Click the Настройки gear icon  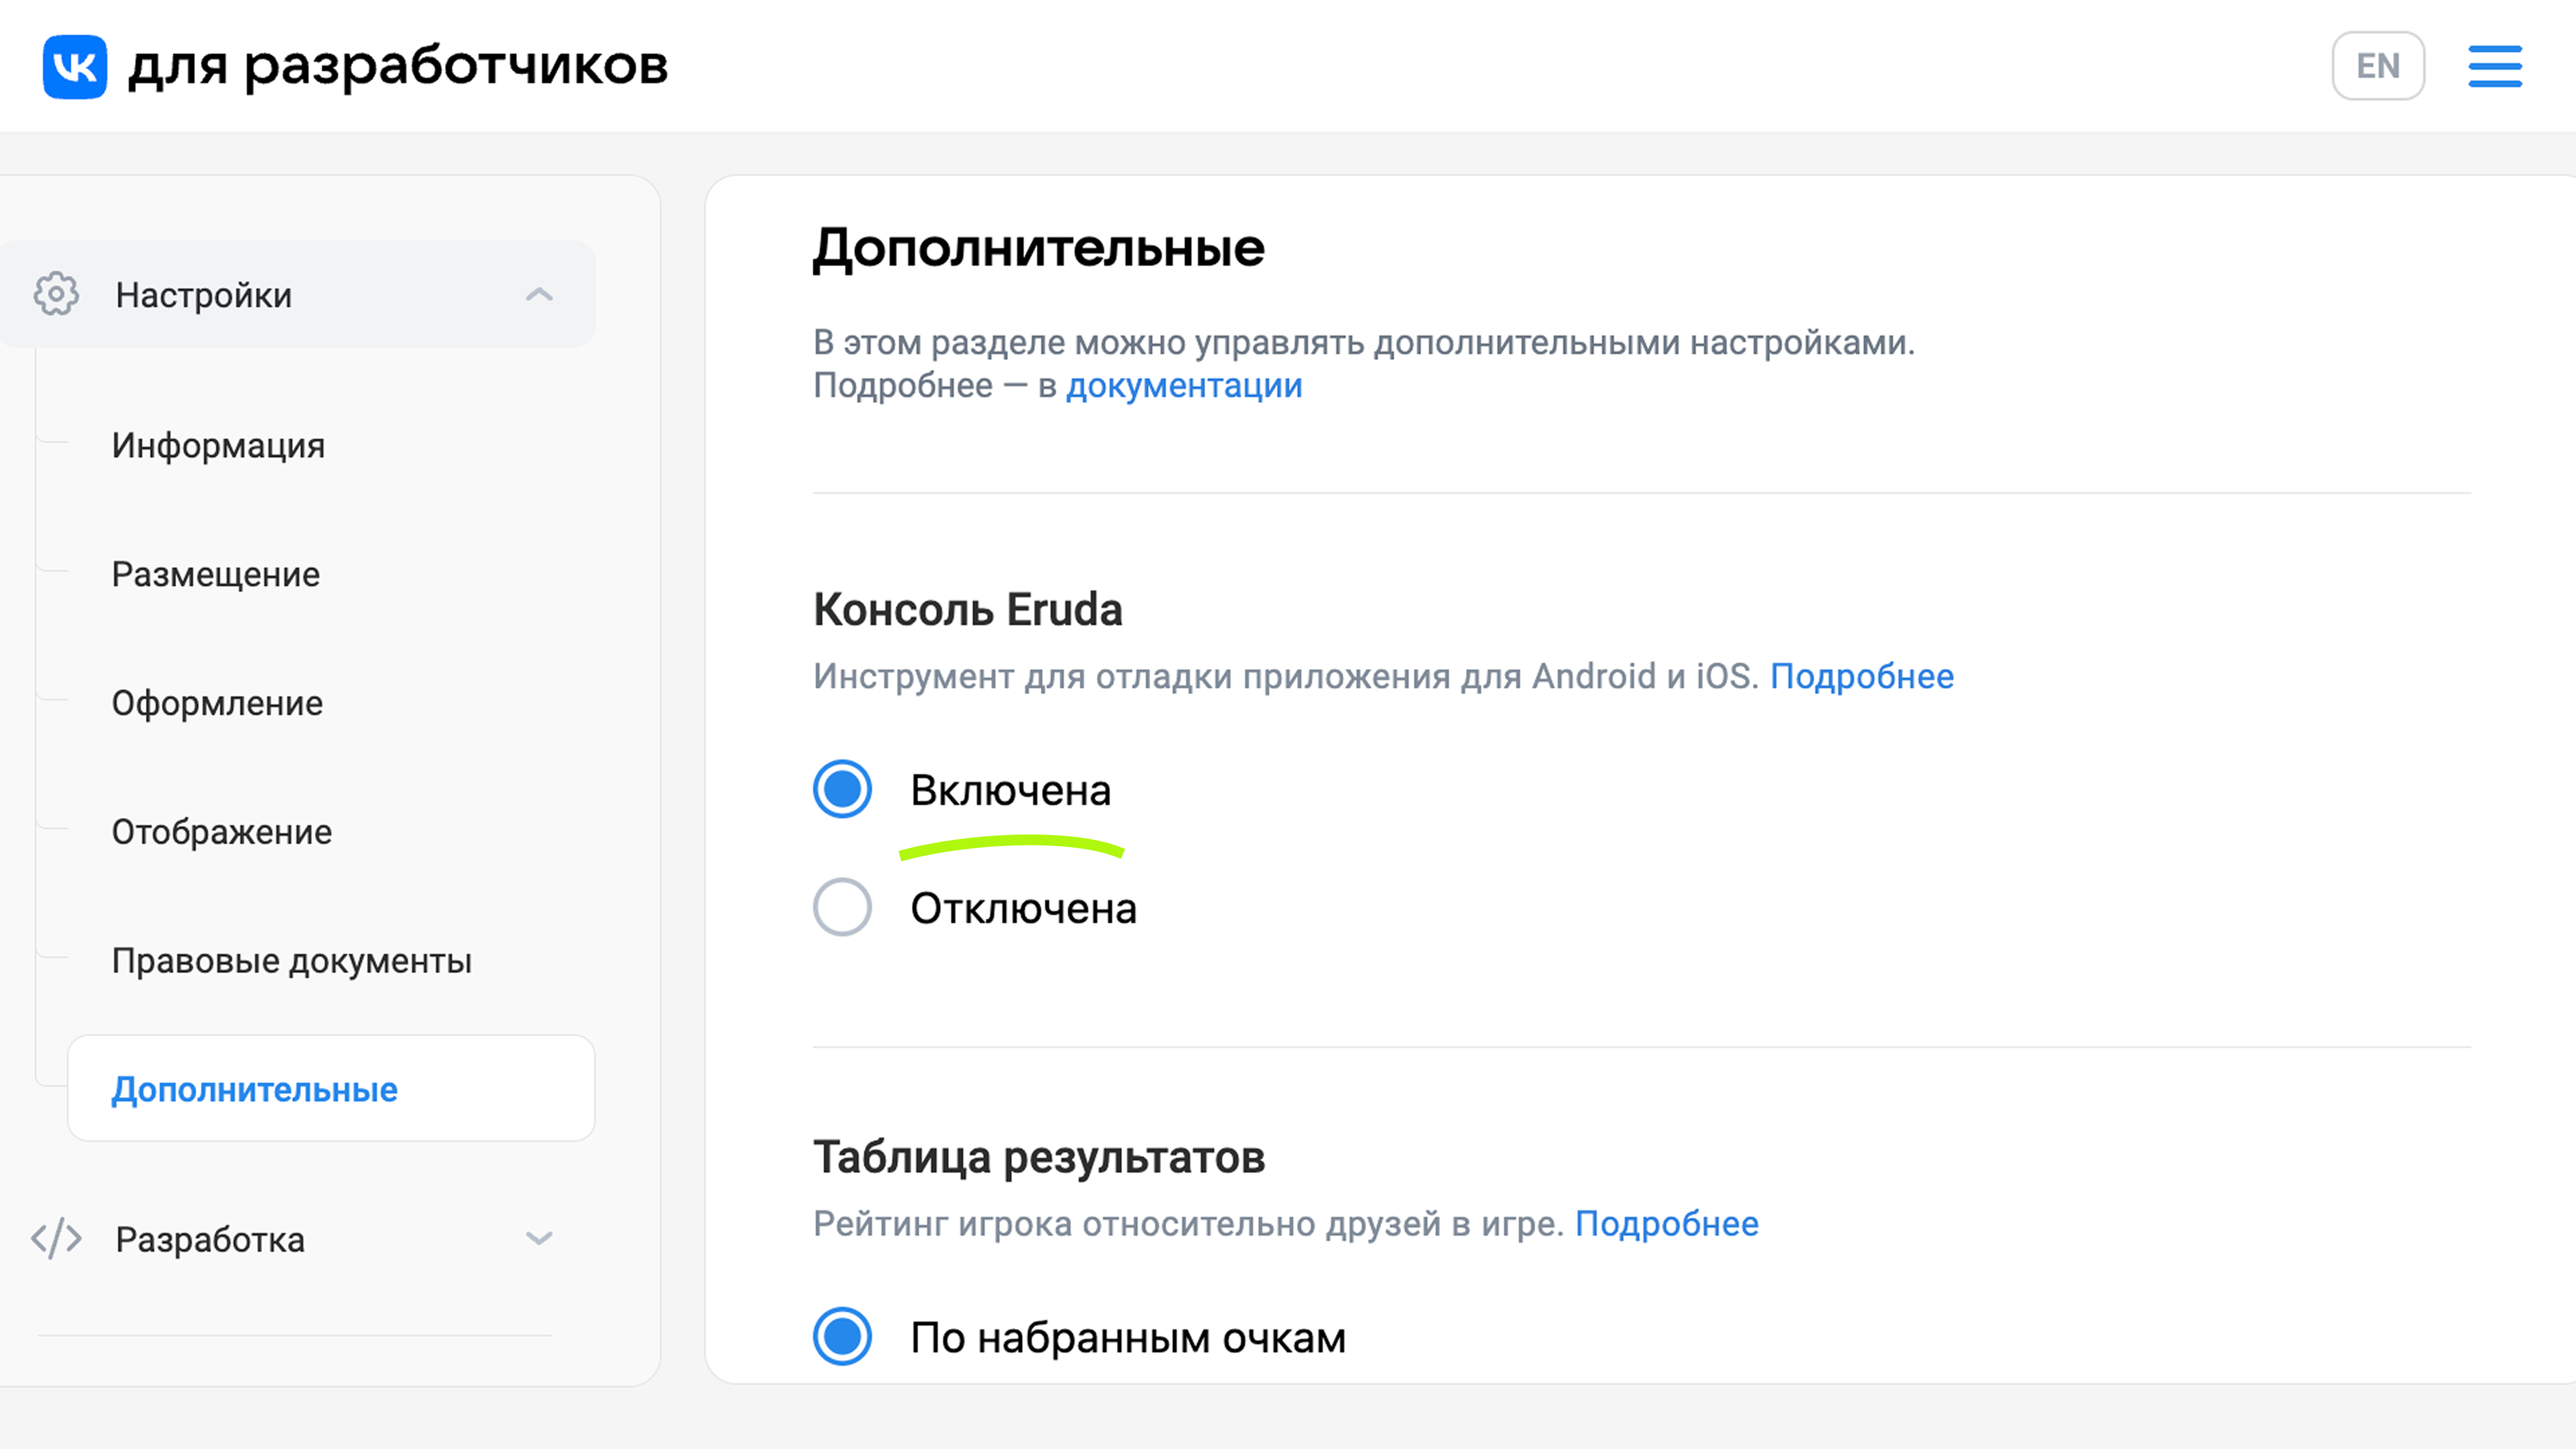pos(56,294)
